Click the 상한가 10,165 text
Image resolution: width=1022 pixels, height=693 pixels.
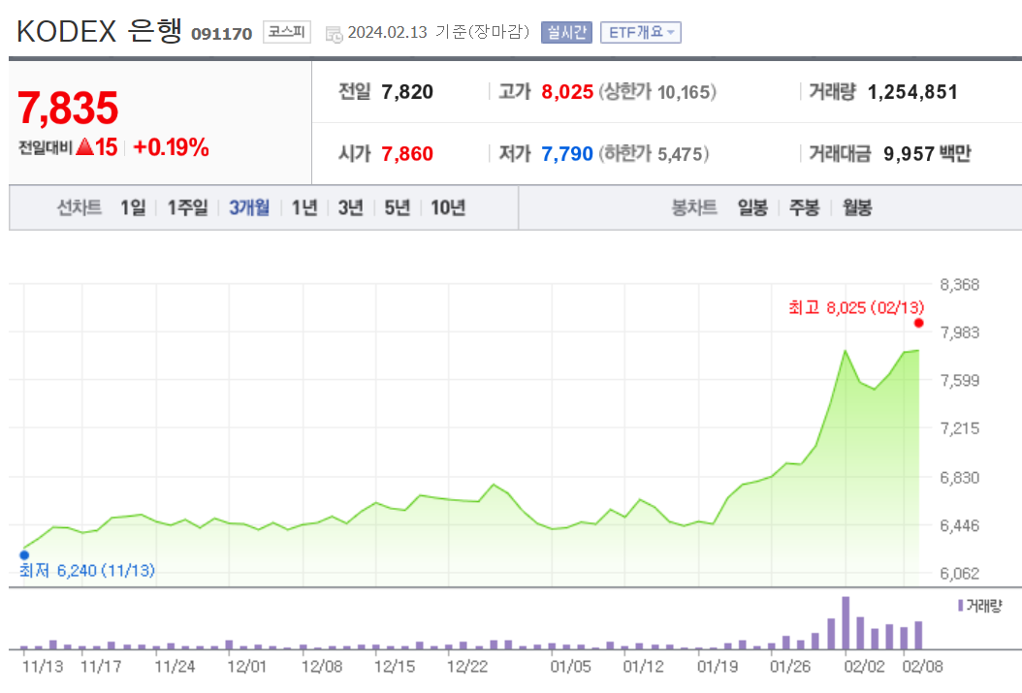pos(657,92)
